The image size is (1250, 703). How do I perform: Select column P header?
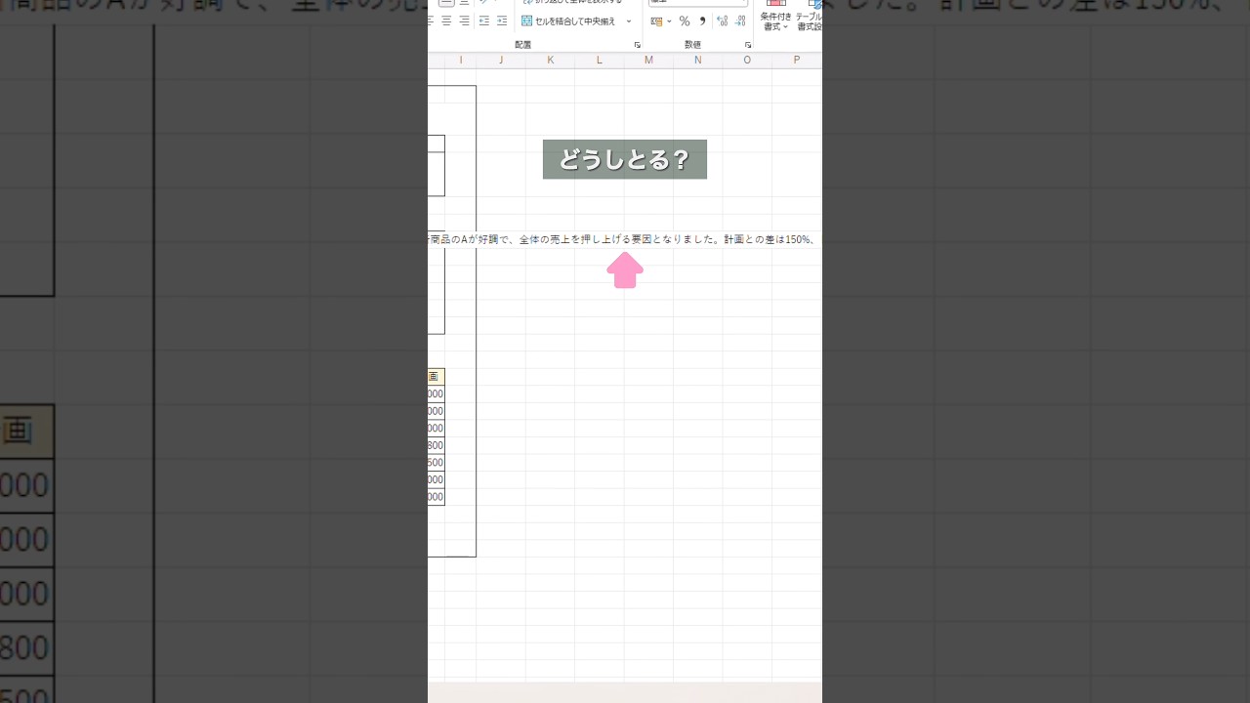click(x=796, y=61)
